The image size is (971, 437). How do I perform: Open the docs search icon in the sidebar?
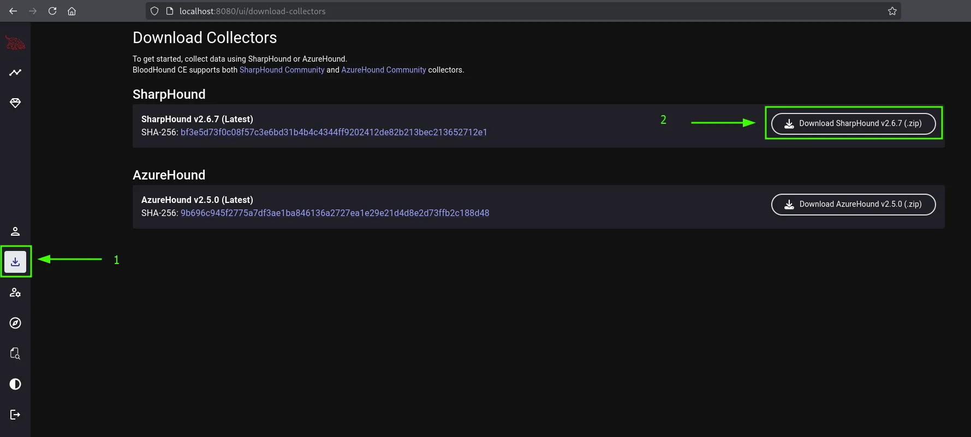click(x=15, y=354)
